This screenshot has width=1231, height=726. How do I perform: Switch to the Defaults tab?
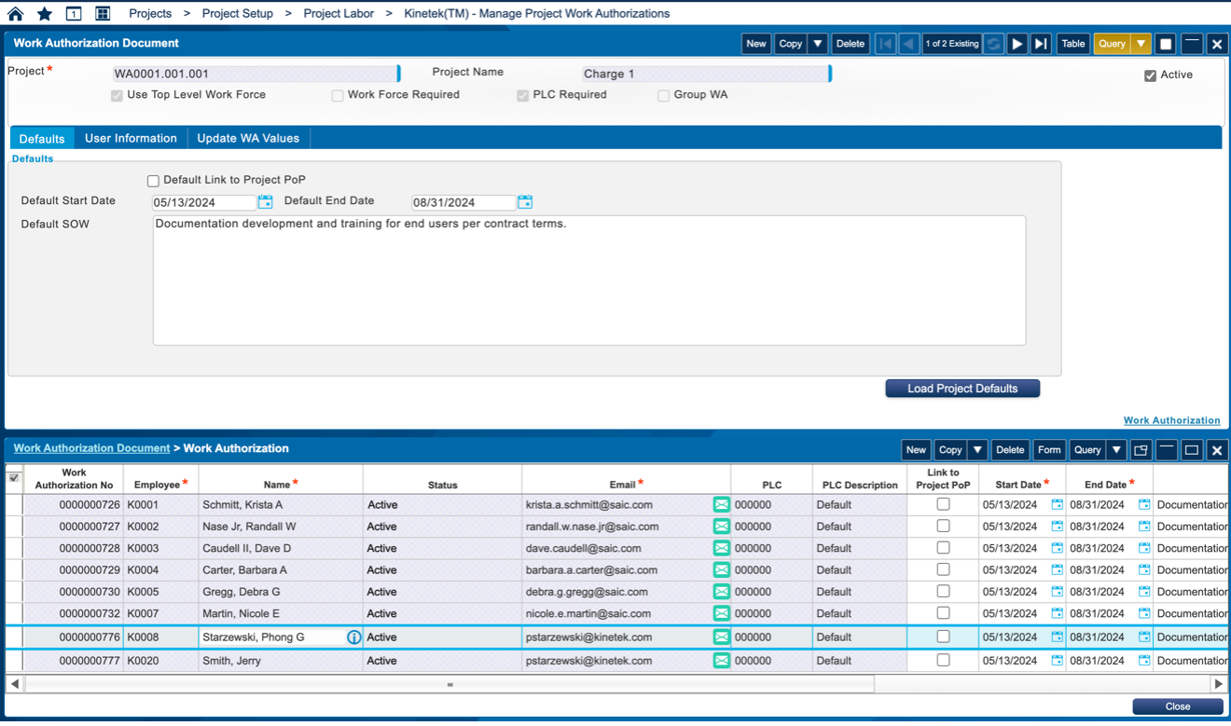[42, 138]
